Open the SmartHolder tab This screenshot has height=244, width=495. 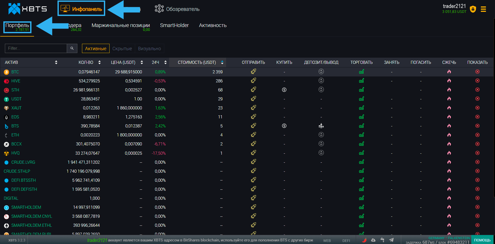click(174, 25)
